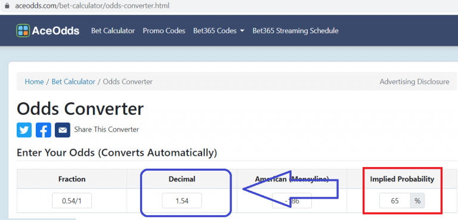
Task: Click the American Moneyline input field
Action: (292, 201)
